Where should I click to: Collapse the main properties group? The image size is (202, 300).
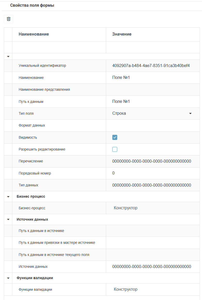click(8, 56)
